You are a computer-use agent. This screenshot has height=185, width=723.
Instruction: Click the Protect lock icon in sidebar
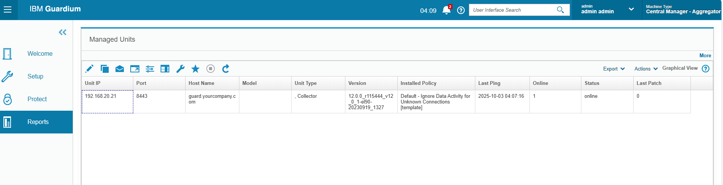[7, 99]
